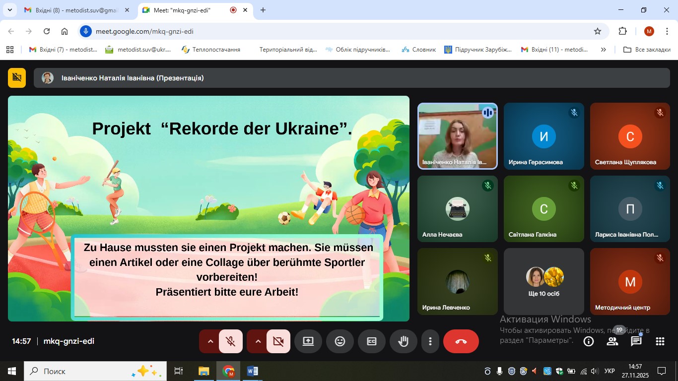Screen dimensions: 678x381
Task: Click the red leave call button
Action: pos(461,341)
